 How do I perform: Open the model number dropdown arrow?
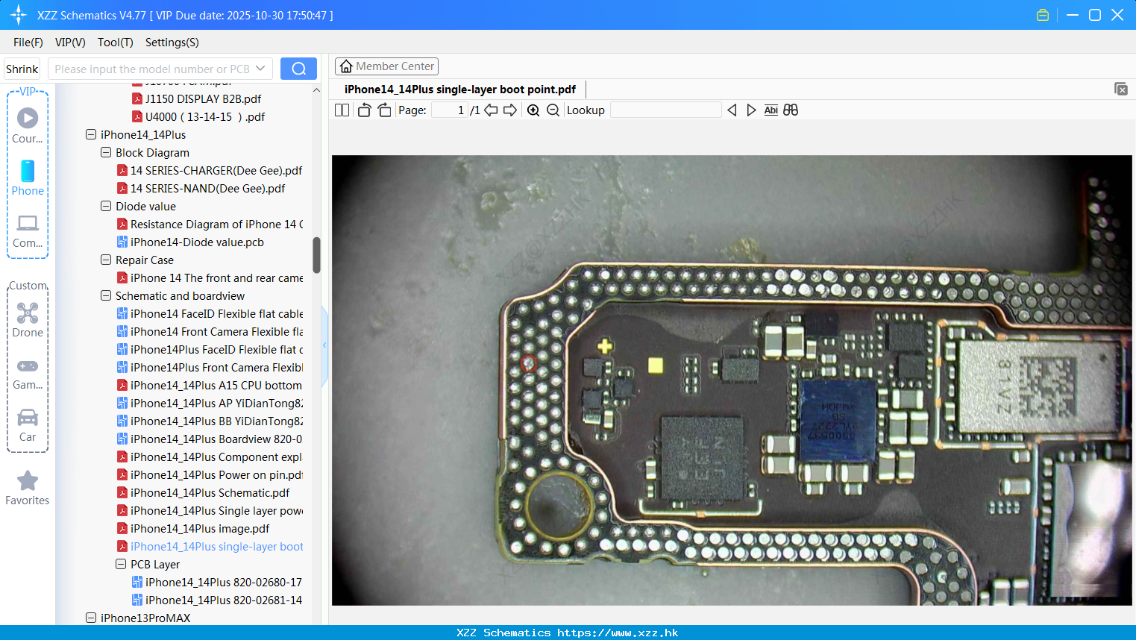(x=260, y=69)
